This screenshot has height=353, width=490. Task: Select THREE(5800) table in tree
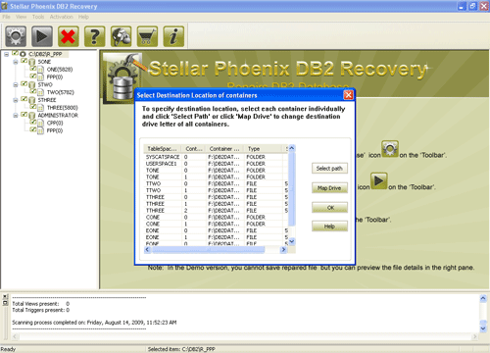pos(62,108)
